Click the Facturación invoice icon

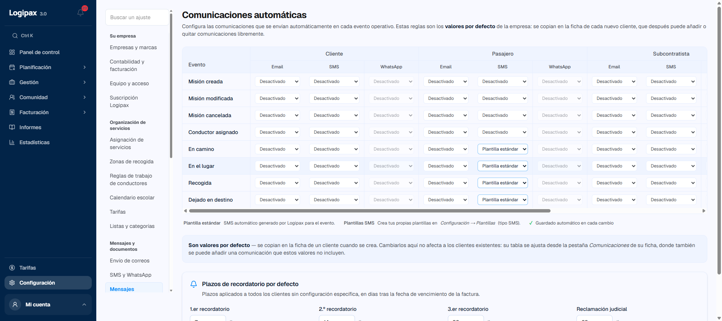(12, 112)
